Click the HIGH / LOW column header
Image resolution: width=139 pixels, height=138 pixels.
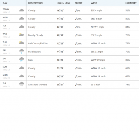click(x=63, y=3)
